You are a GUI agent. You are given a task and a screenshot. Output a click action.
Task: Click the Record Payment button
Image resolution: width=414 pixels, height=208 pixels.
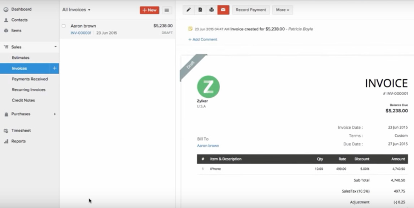[x=250, y=10]
